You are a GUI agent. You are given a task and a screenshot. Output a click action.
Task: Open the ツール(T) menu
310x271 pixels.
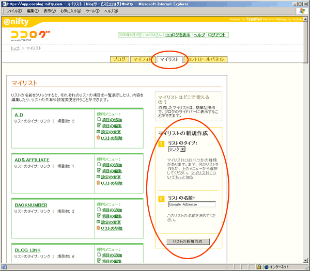tap(93, 11)
